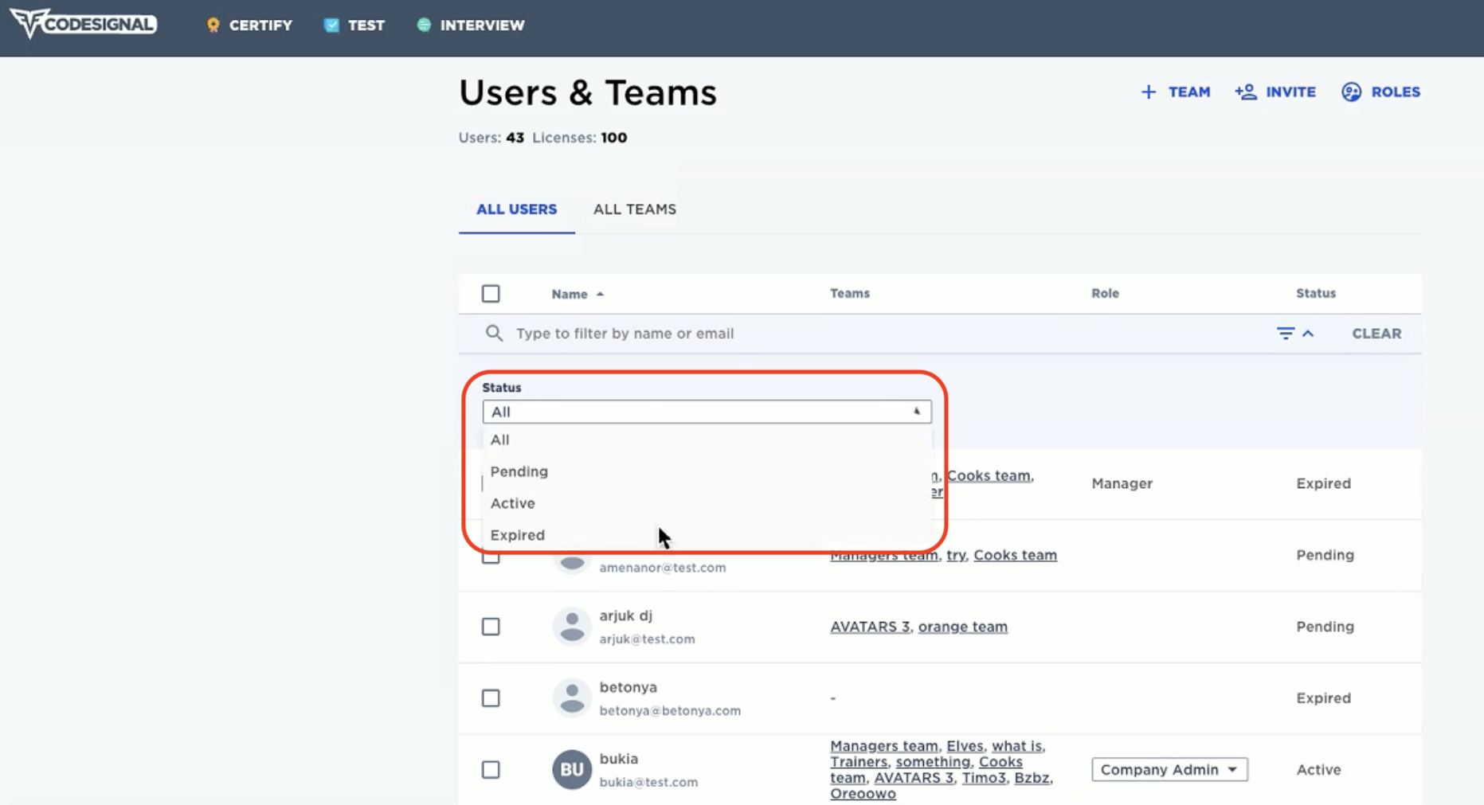Collapse the filter panel with the chevron
The width and height of the screenshot is (1484, 805).
coord(1309,333)
